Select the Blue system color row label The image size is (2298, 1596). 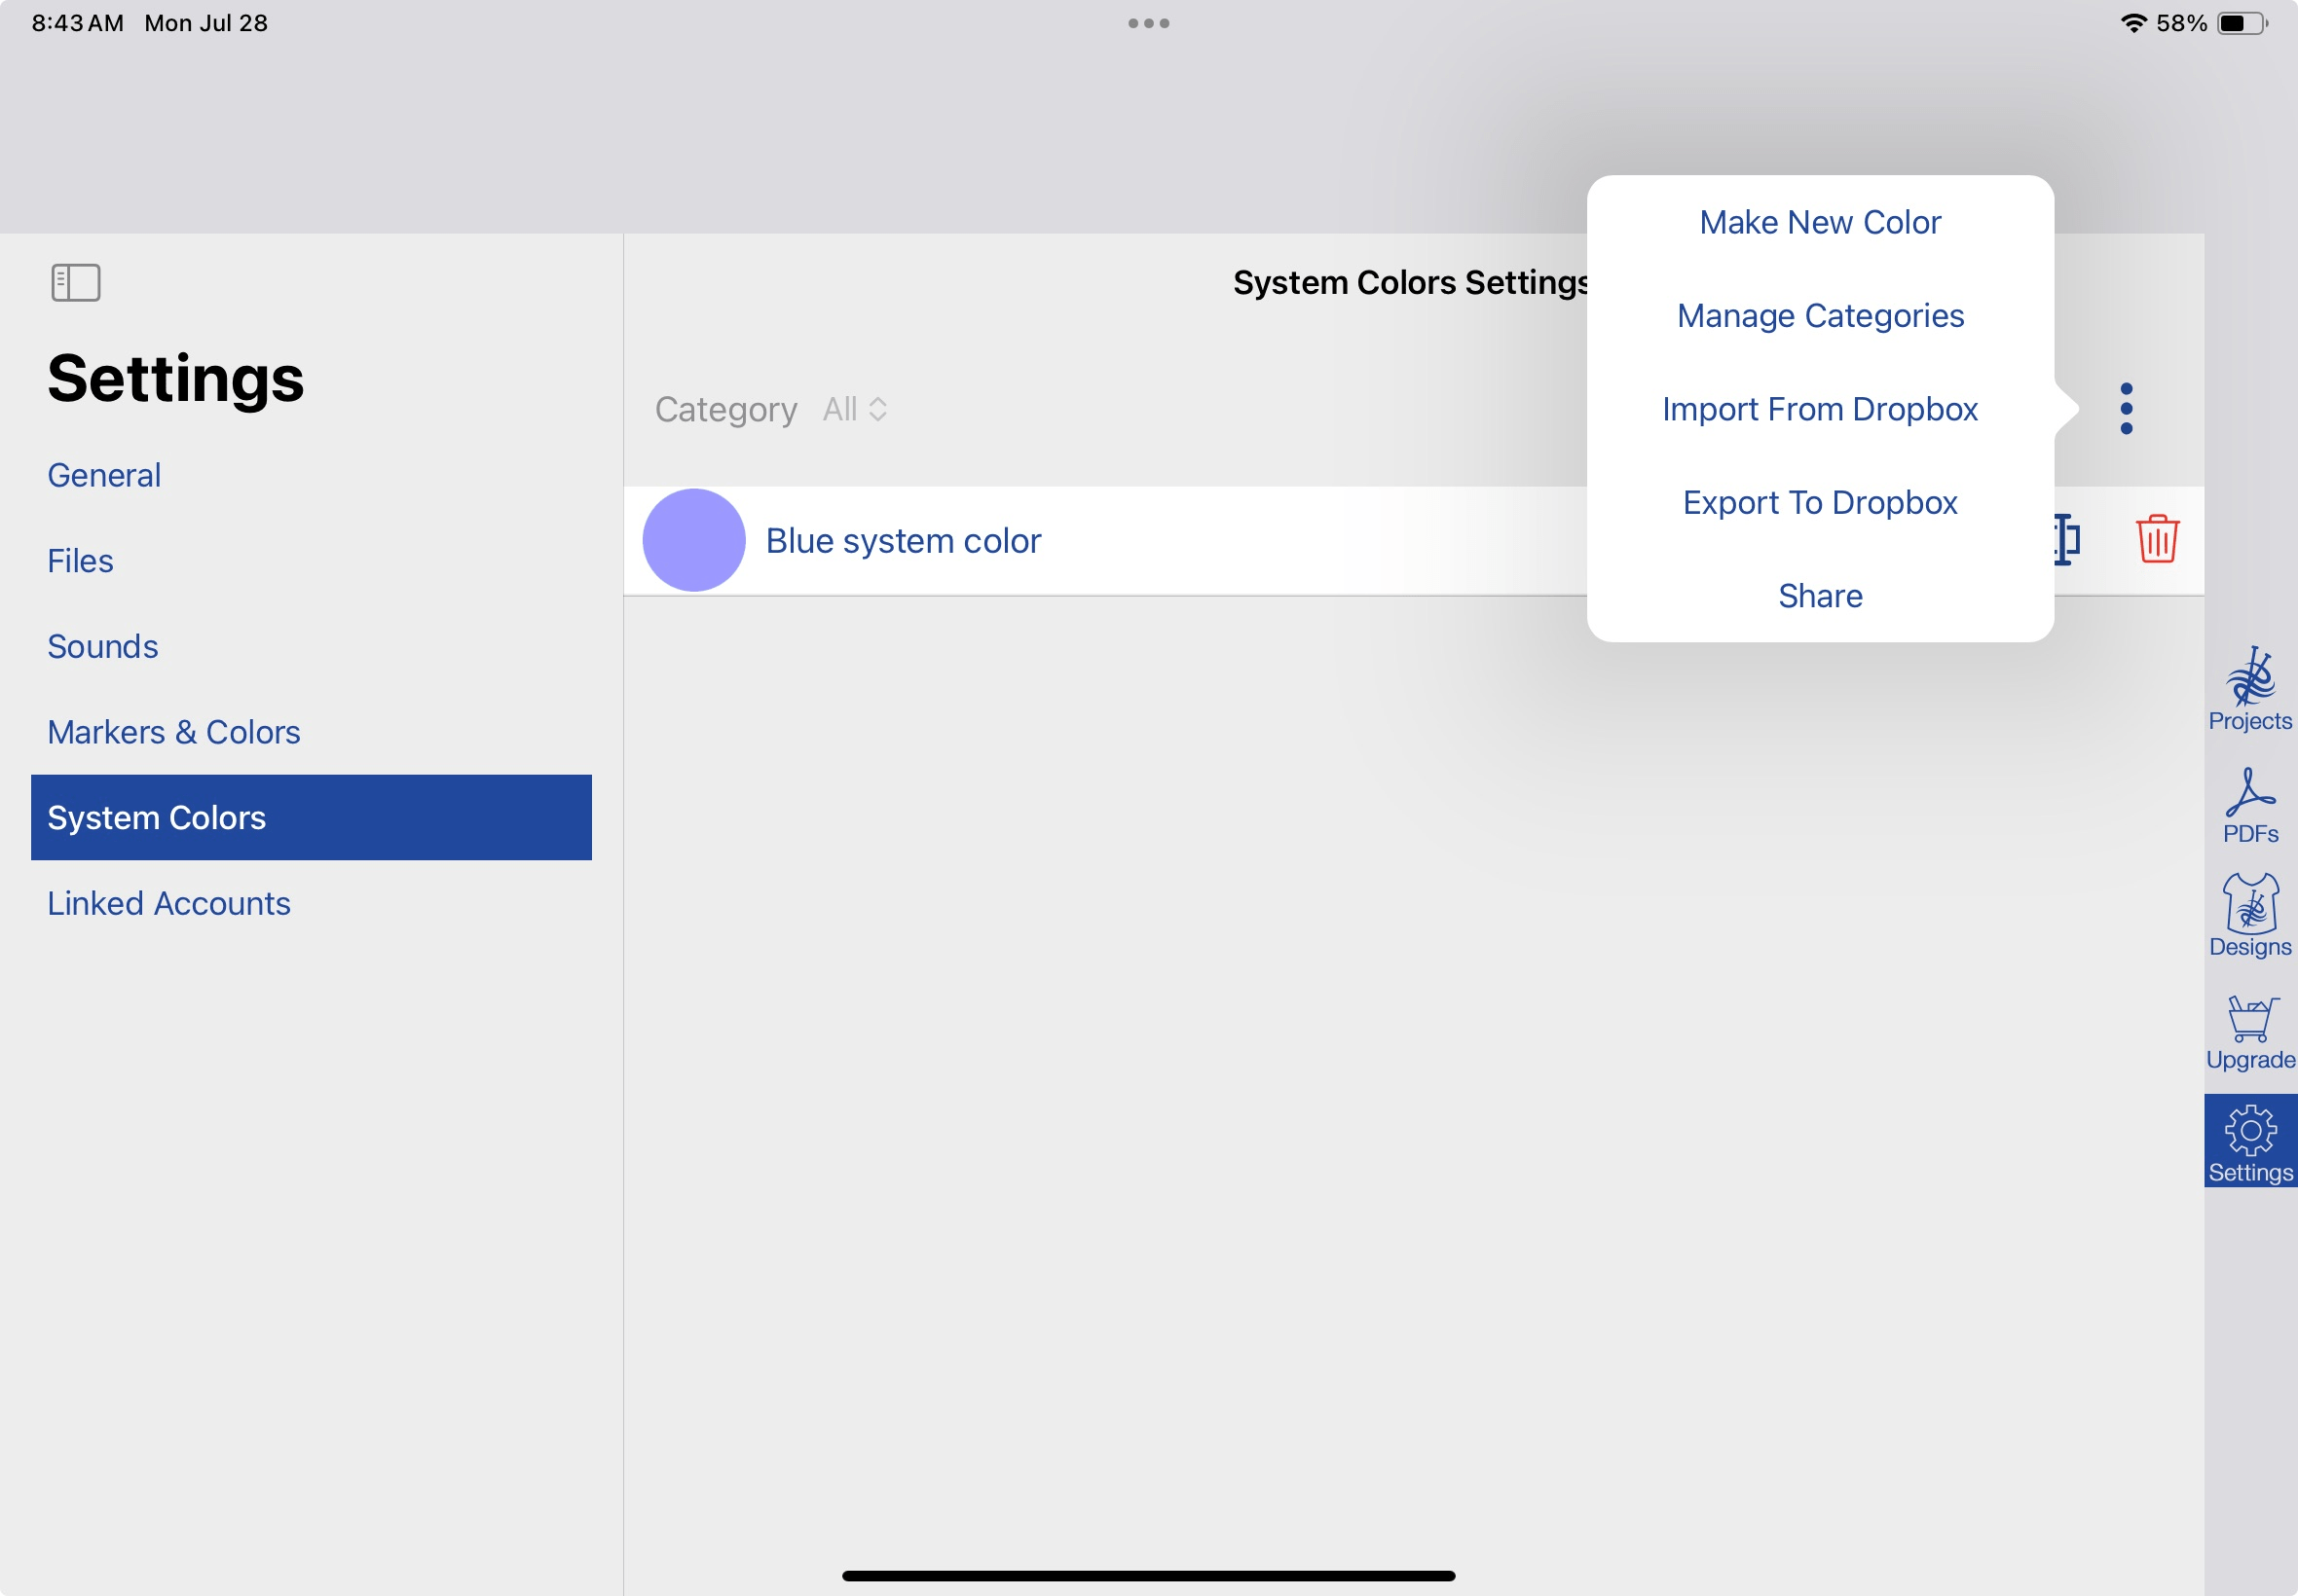coord(903,541)
